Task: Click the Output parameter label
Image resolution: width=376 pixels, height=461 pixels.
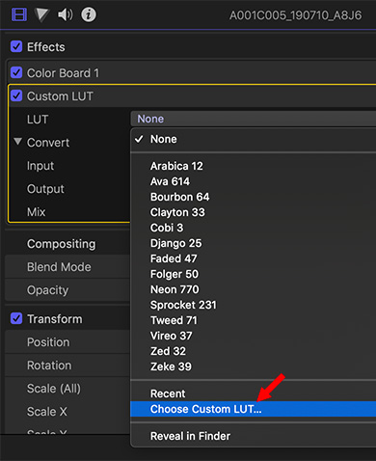Action: pyautogui.click(x=45, y=189)
